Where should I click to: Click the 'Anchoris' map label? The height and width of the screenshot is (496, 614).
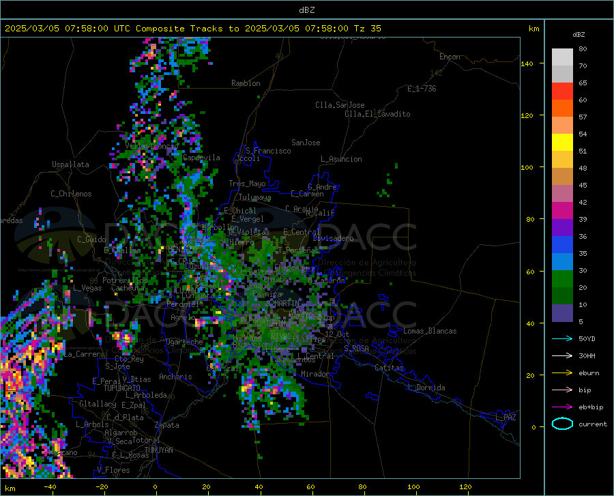click(x=175, y=377)
